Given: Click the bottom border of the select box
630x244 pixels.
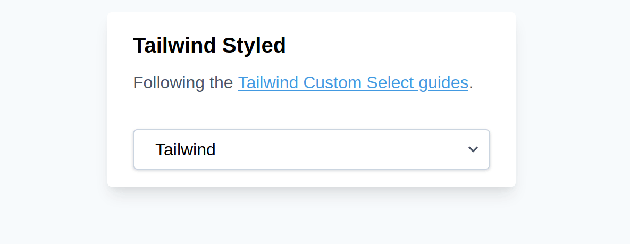Looking at the screenshot, I should click(x=311, y=169).
